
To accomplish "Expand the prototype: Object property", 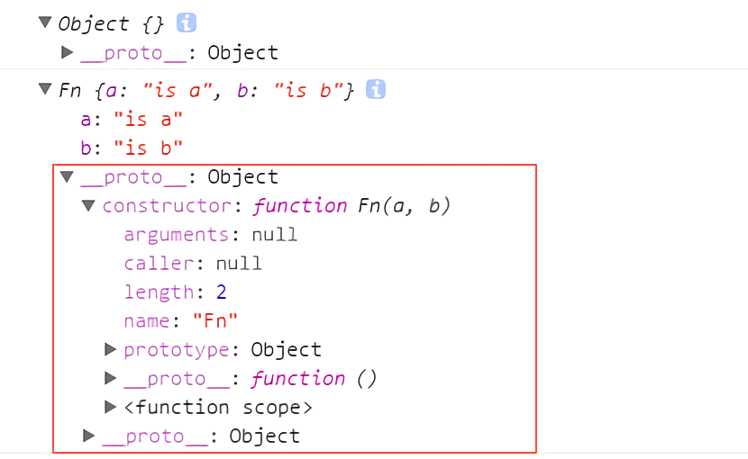I will click(x=110, y=349).
